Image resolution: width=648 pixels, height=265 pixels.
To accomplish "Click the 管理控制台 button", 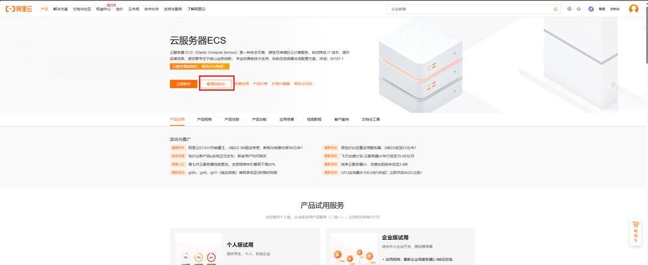I will [216, 83].
